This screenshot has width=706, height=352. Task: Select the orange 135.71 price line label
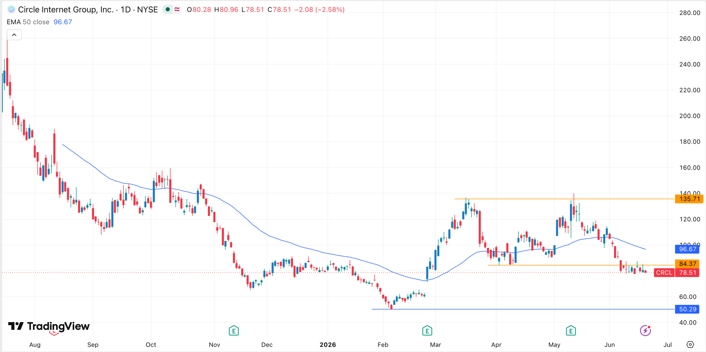[x=689, y=199]
